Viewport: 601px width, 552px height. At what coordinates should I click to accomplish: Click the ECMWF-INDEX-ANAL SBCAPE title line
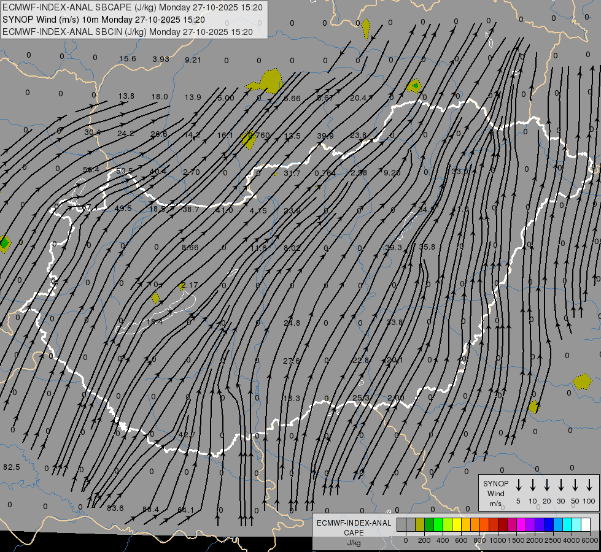(133, 7)
